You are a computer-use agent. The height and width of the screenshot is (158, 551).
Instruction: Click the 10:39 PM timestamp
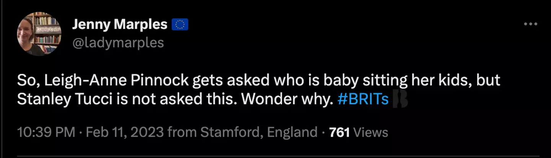[x=46, y=132]
